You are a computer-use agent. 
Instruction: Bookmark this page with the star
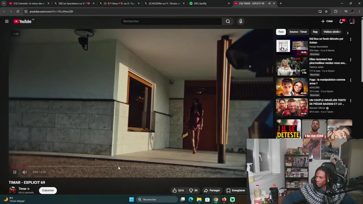pyautogui.click(x=326, y=11)
